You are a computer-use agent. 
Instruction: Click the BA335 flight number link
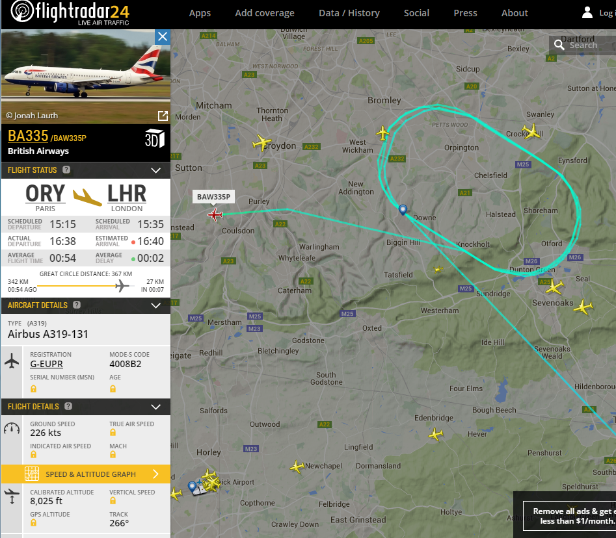pos(28,136)
